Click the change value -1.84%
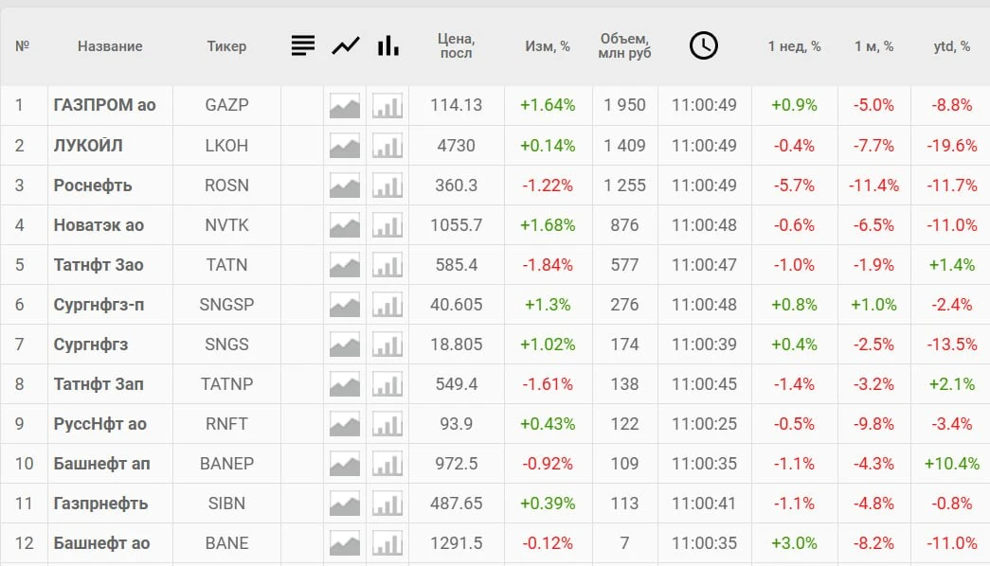The height and width of the screenshot is (566, 990). (x=548, y=265)
